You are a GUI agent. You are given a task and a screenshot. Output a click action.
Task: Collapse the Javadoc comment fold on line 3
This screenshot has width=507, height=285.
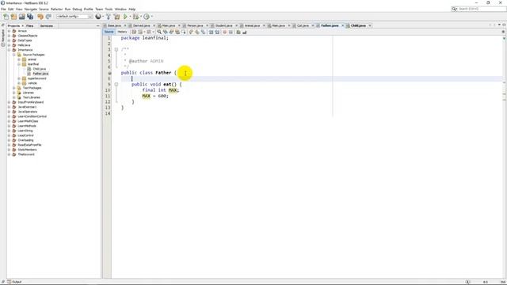tap(116, 49)
